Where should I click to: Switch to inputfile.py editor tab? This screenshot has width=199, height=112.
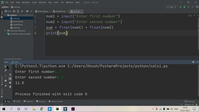(x=60, y=11)
